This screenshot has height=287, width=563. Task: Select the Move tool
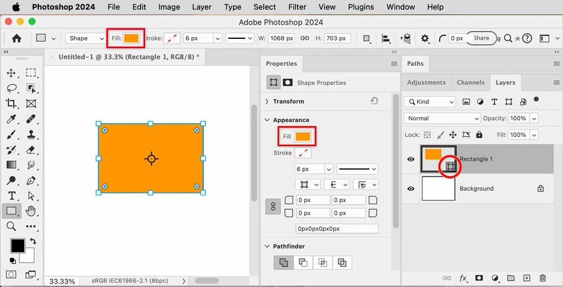(x=11, y=73)
